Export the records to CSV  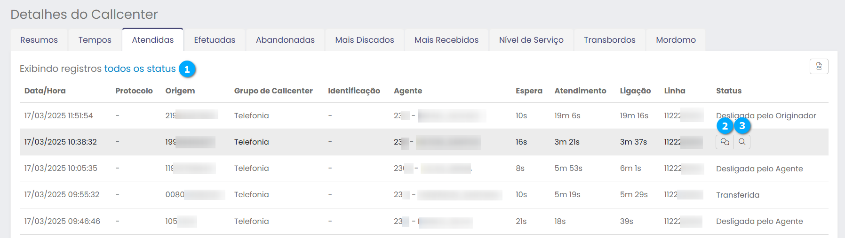(819, 67)
